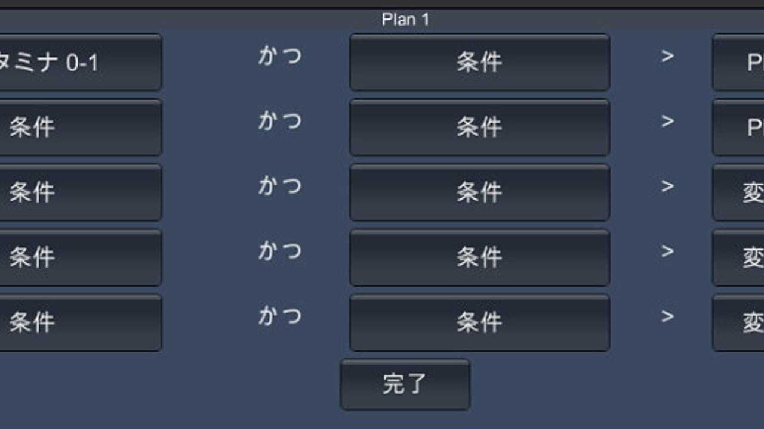
Task: Click the left 条件 button in second row
Action: pyautogui.click(x=80, y=127)
